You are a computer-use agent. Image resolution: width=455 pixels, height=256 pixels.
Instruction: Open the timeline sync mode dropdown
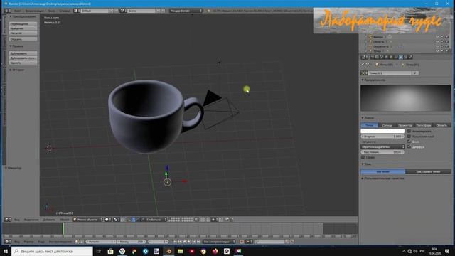pyautogui.click(x=219, y=242)
